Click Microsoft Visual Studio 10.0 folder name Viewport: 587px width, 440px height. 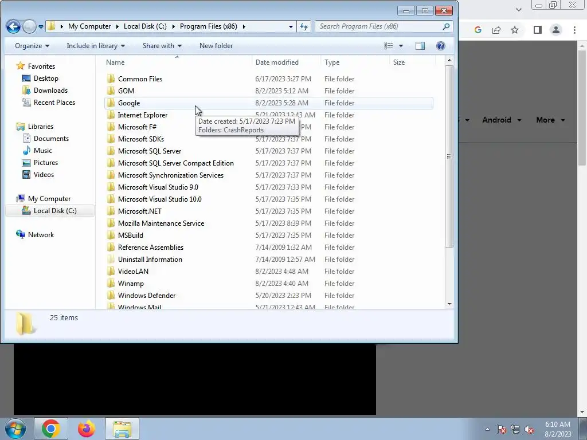(160, 199)
